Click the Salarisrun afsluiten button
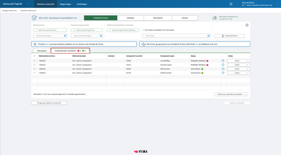The width and height of the screenshot is (281, 155). tap(237, 103)
